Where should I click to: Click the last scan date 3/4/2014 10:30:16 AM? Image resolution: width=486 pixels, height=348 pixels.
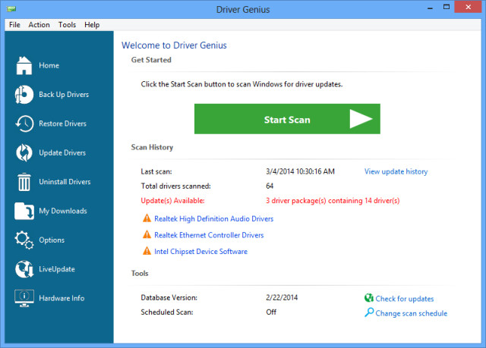click(301, 171)
